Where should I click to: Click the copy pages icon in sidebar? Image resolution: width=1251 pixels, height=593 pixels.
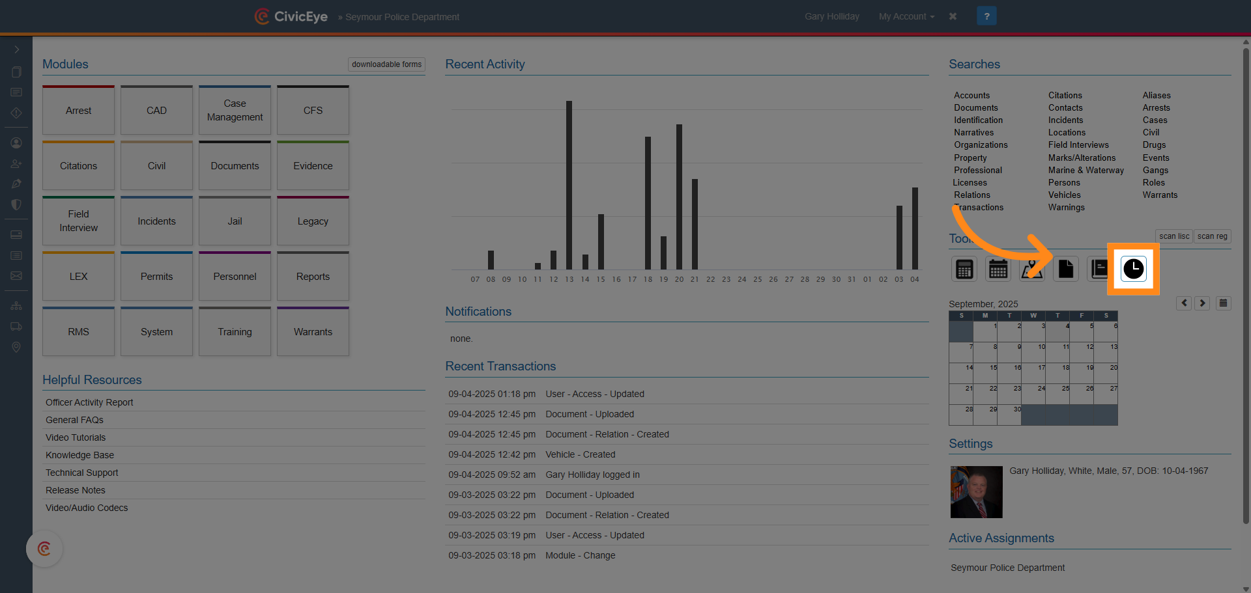pyautogui.click(x=16, y=72)
